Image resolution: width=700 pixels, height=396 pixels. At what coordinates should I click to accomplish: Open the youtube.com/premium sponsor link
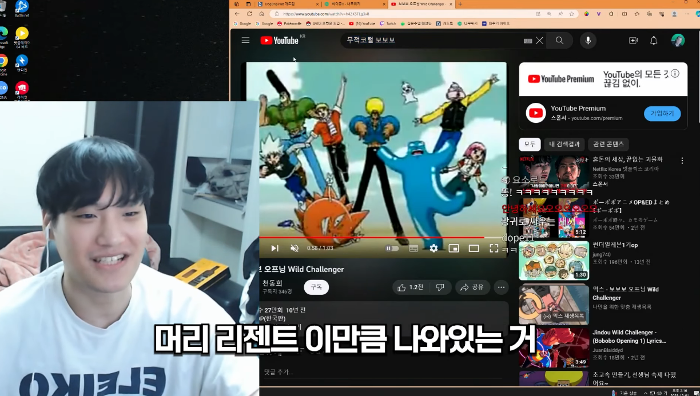(596, 118)
